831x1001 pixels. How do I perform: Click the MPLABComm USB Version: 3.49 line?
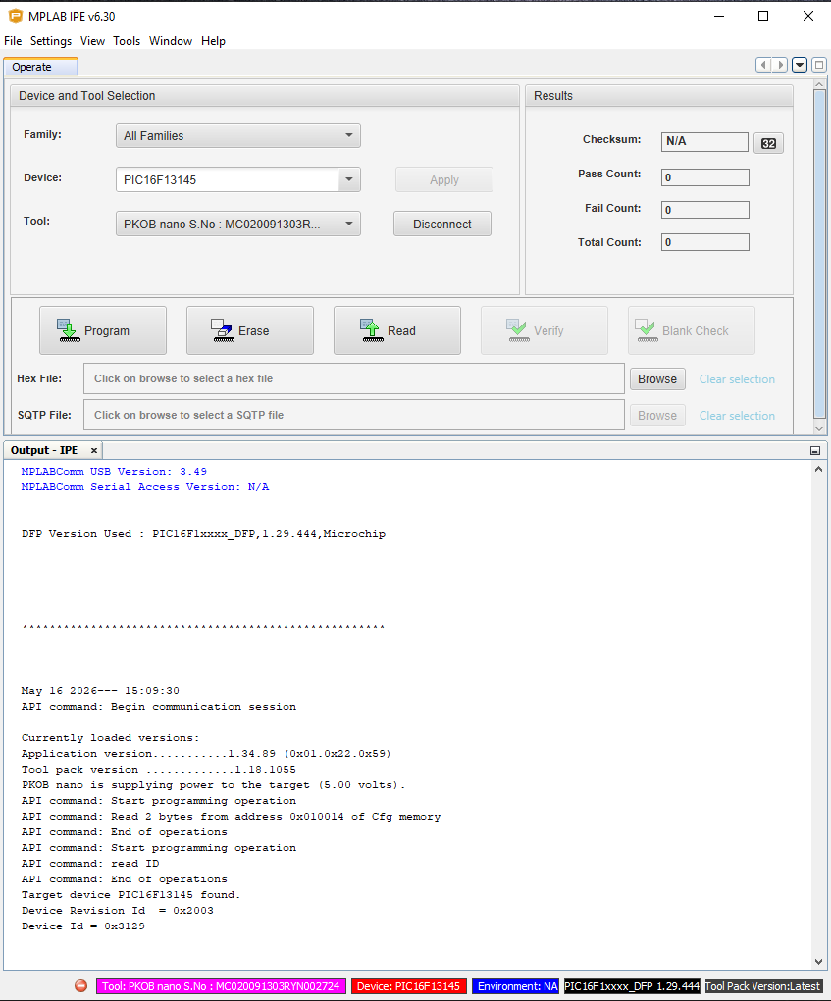(x=114, y=472)
